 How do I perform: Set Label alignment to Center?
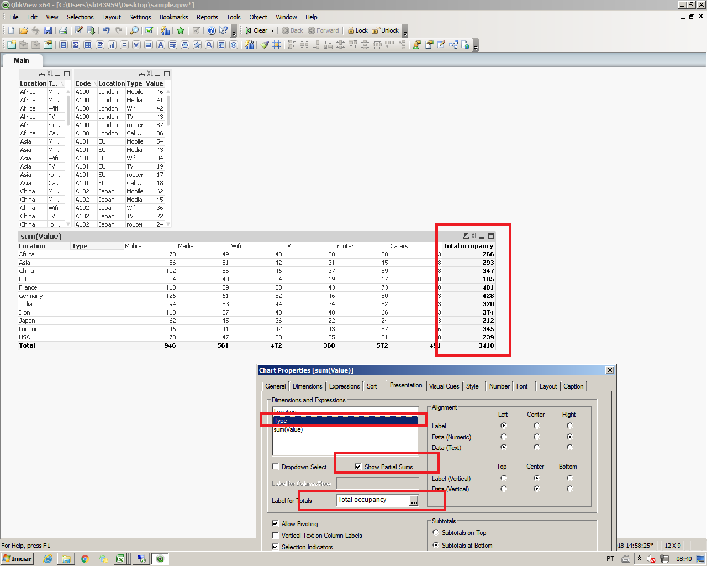point(537,426)
